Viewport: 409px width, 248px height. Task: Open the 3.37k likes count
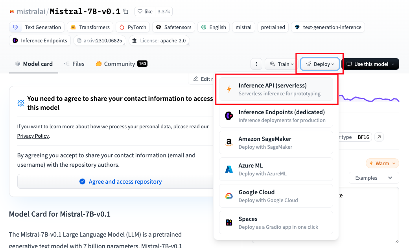(164, 11)
